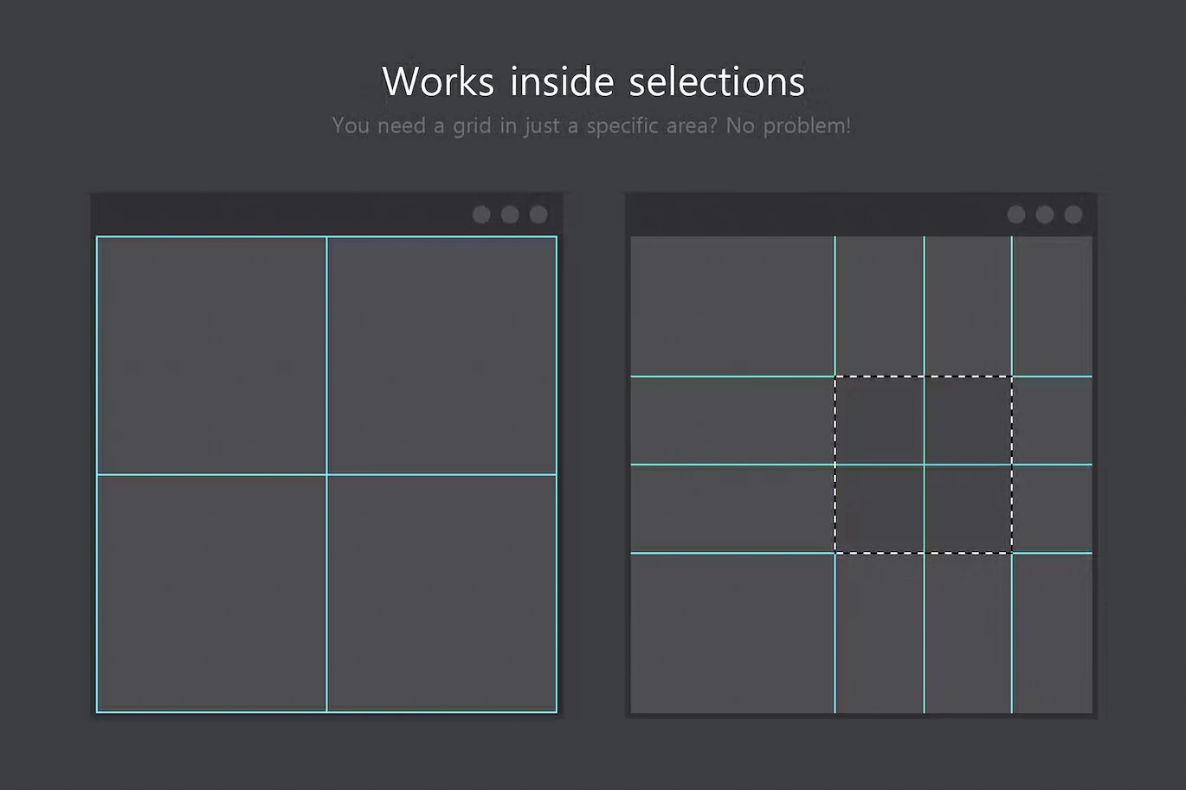
Task: Click the first window dot in left mockup window
Action: point(481,215)
